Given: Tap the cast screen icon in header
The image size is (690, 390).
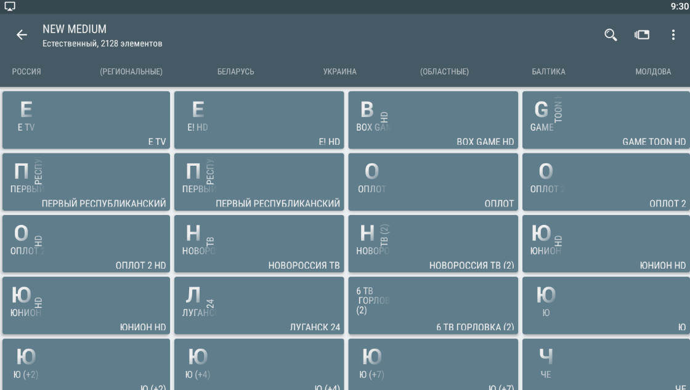Looking at the screenshot, I should point(641,35).
